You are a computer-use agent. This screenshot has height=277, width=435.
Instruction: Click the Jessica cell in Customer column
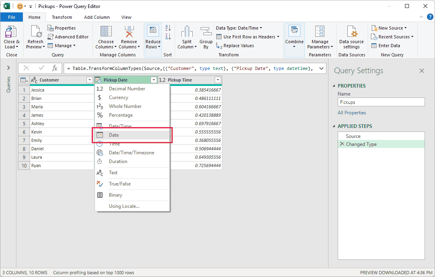point(62,90)
